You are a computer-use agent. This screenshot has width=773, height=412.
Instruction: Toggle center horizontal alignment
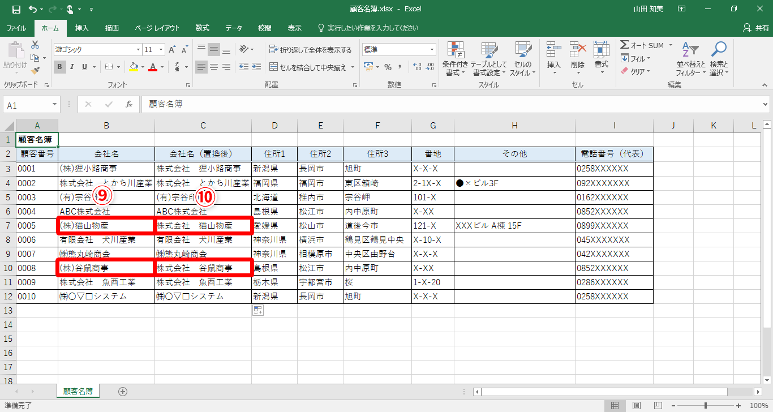pyautogui.click(x=214, y=67)
